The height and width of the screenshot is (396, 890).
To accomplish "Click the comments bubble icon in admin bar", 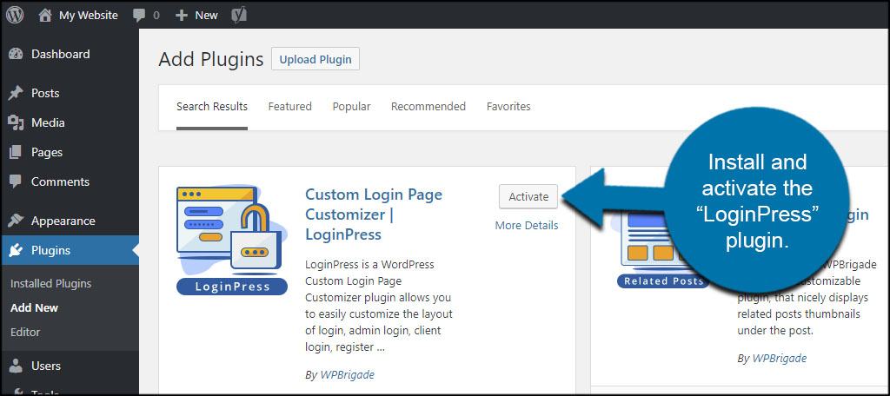I will pos(139,16).
